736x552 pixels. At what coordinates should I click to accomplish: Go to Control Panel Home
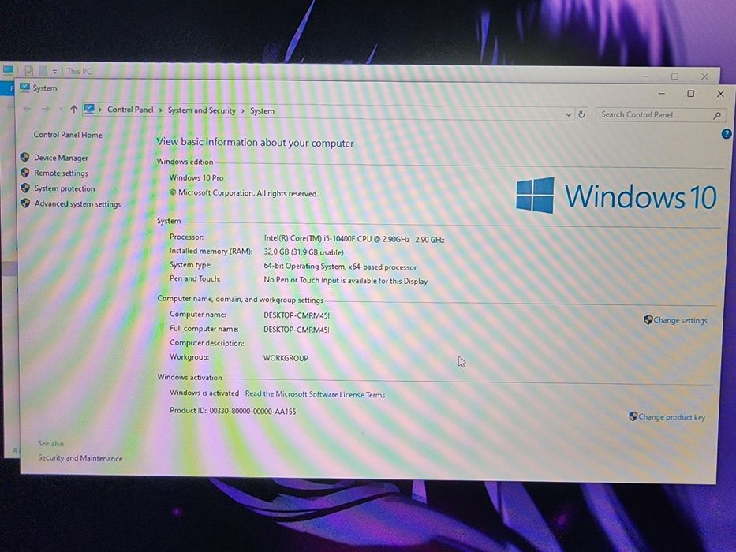coord(68,135)
